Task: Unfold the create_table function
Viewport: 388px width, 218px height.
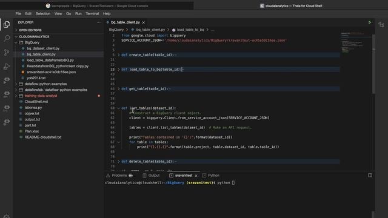Action: click(x=119, y=55)
